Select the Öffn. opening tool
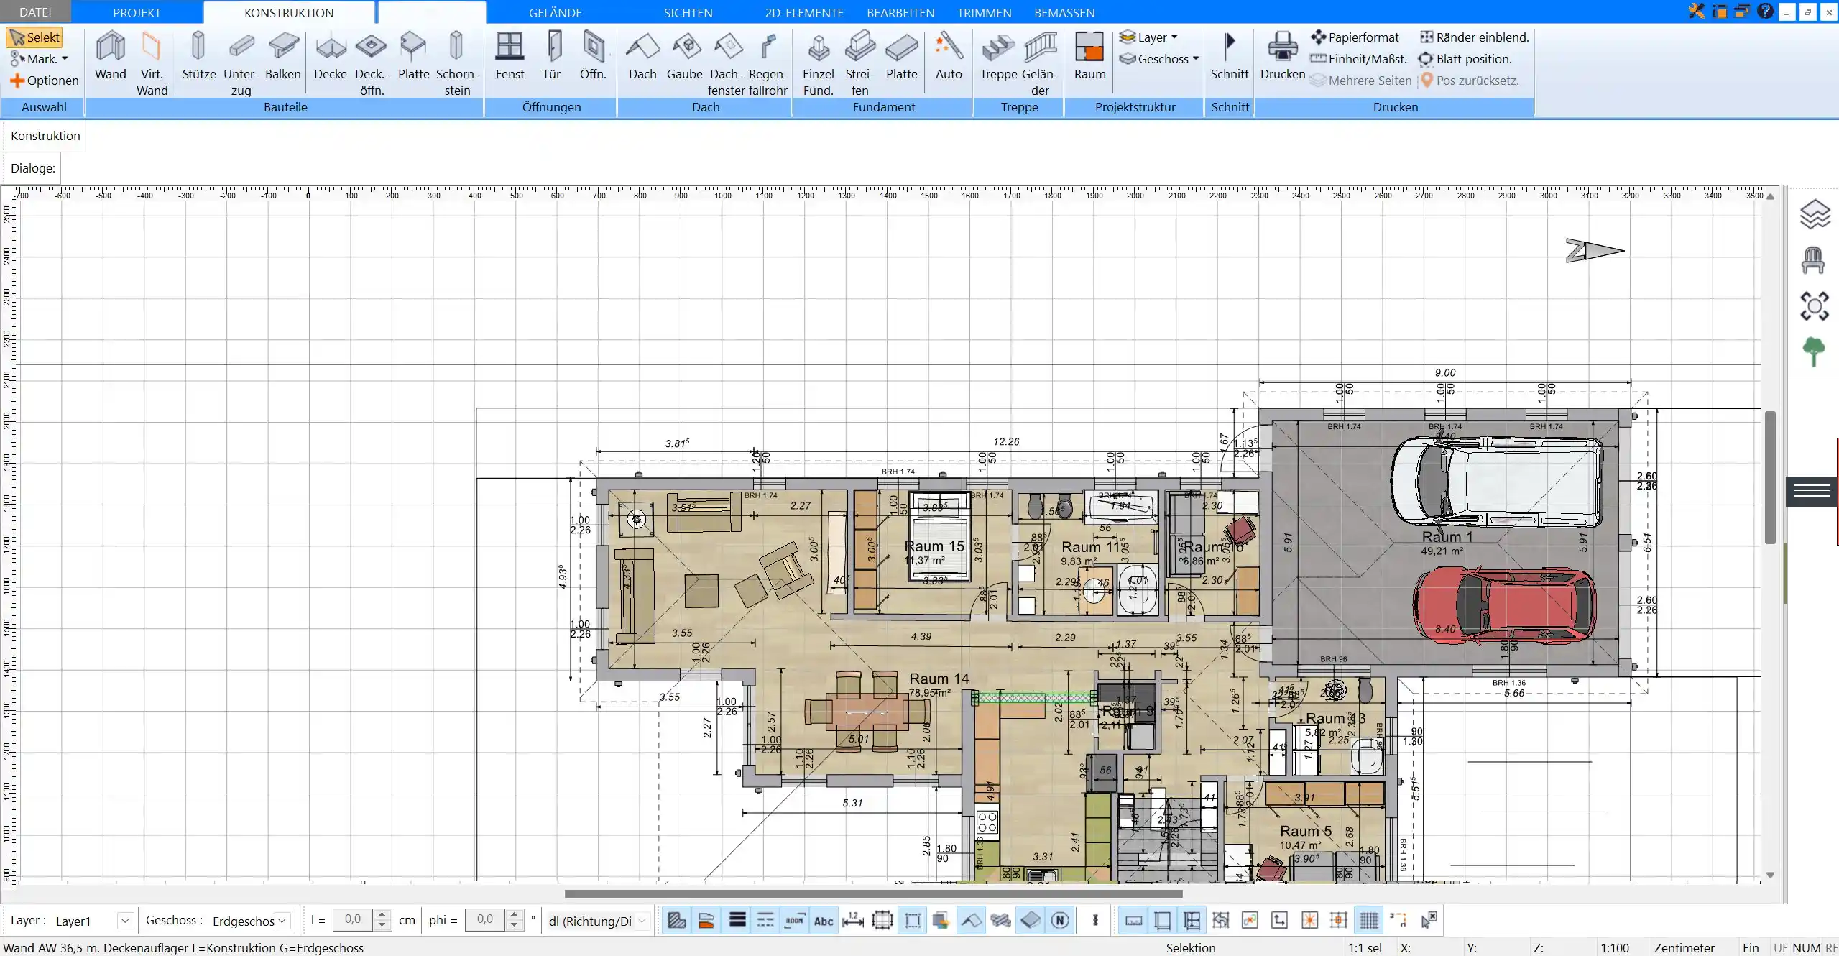1839x956 pixels. (593, 56)
